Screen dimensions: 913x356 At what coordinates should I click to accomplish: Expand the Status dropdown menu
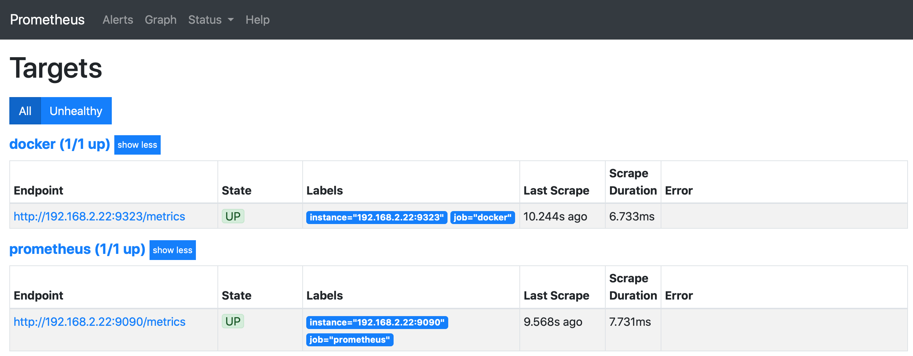click(211, 20)
